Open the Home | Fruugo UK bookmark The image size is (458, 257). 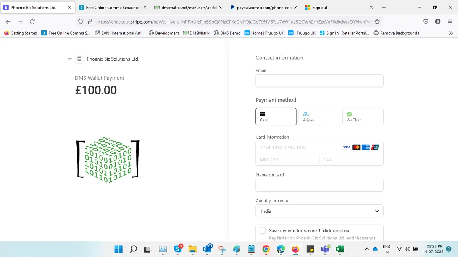click(264, 33)
